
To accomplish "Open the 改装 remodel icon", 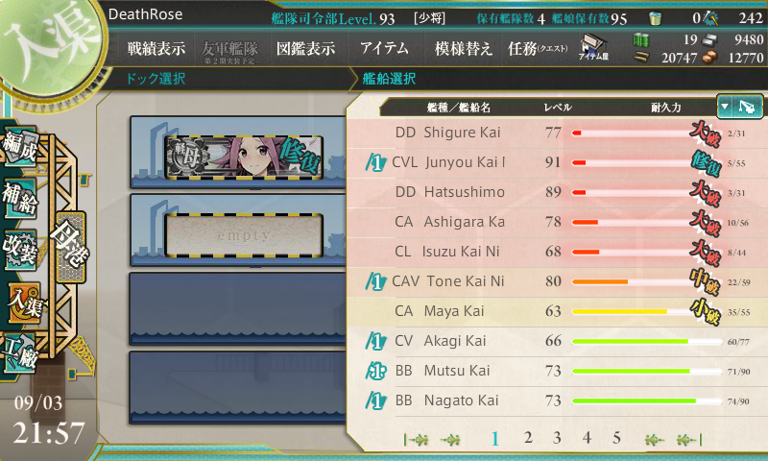I will tap(19, 250).
